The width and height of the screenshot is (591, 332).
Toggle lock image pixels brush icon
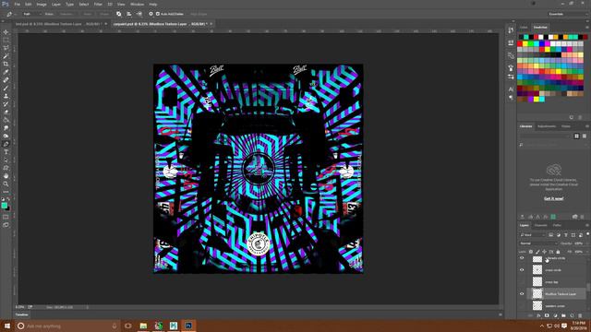[537, 252]
